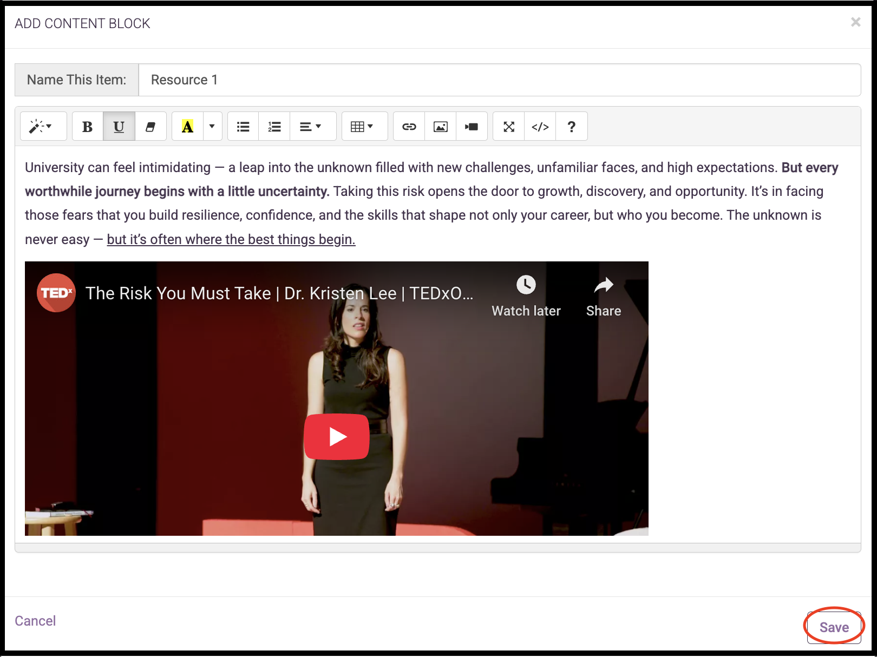Click the Share arrow icon on video
877x657 pixels.
pyautogui.click(x=604, y=285)
